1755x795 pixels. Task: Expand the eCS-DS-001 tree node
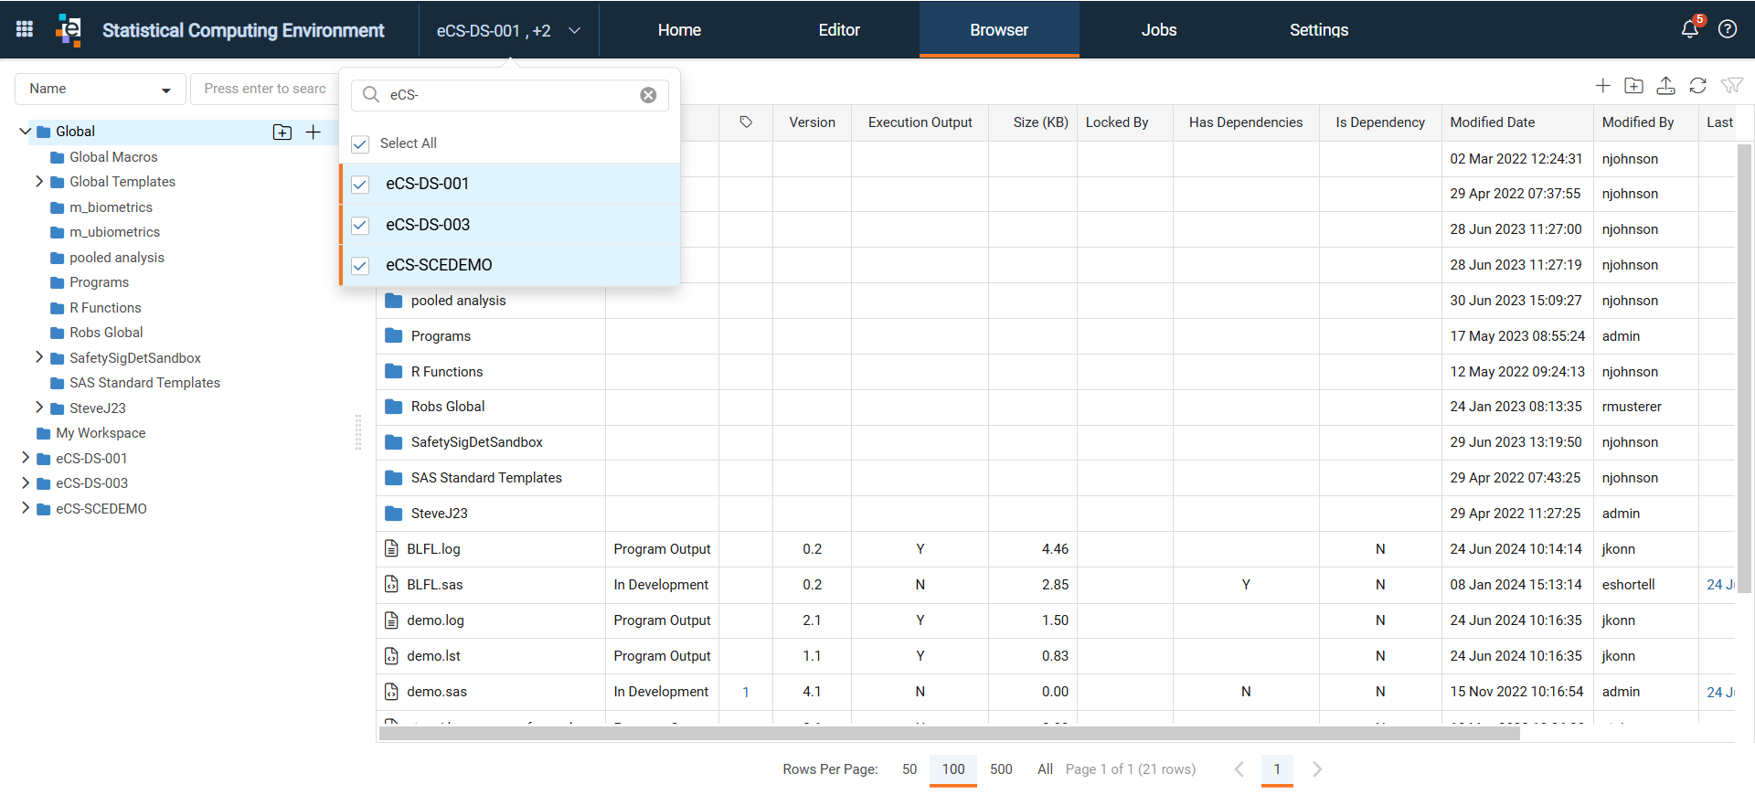(x=25, y=458)
